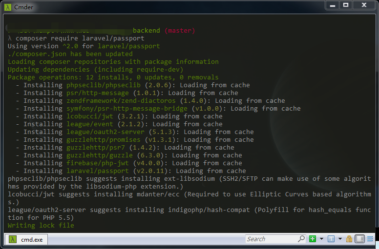This screenshot has width=379, height=249.
Task: Click 'Using version ^2.0 for laravel/passport' line
Action: pos(84,46)
